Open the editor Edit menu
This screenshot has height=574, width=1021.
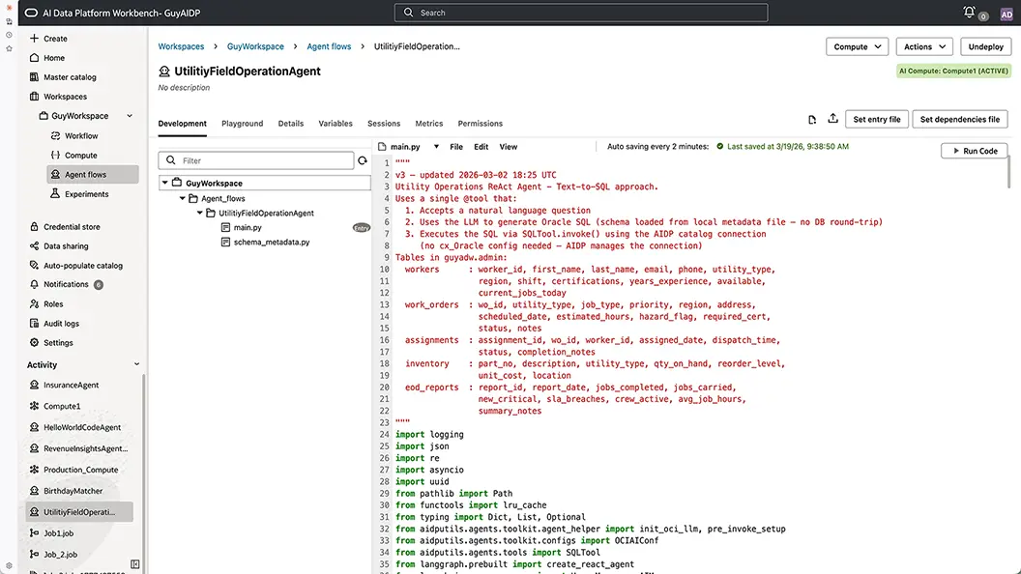pos(481,147)
